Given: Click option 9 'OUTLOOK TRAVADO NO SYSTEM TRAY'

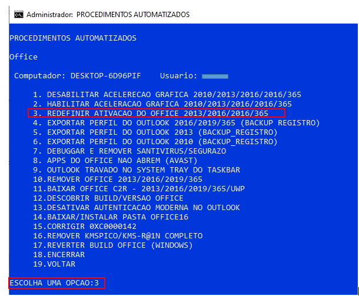Looking at the screenshot, I should pyautogui.click(x=137, y=170).
